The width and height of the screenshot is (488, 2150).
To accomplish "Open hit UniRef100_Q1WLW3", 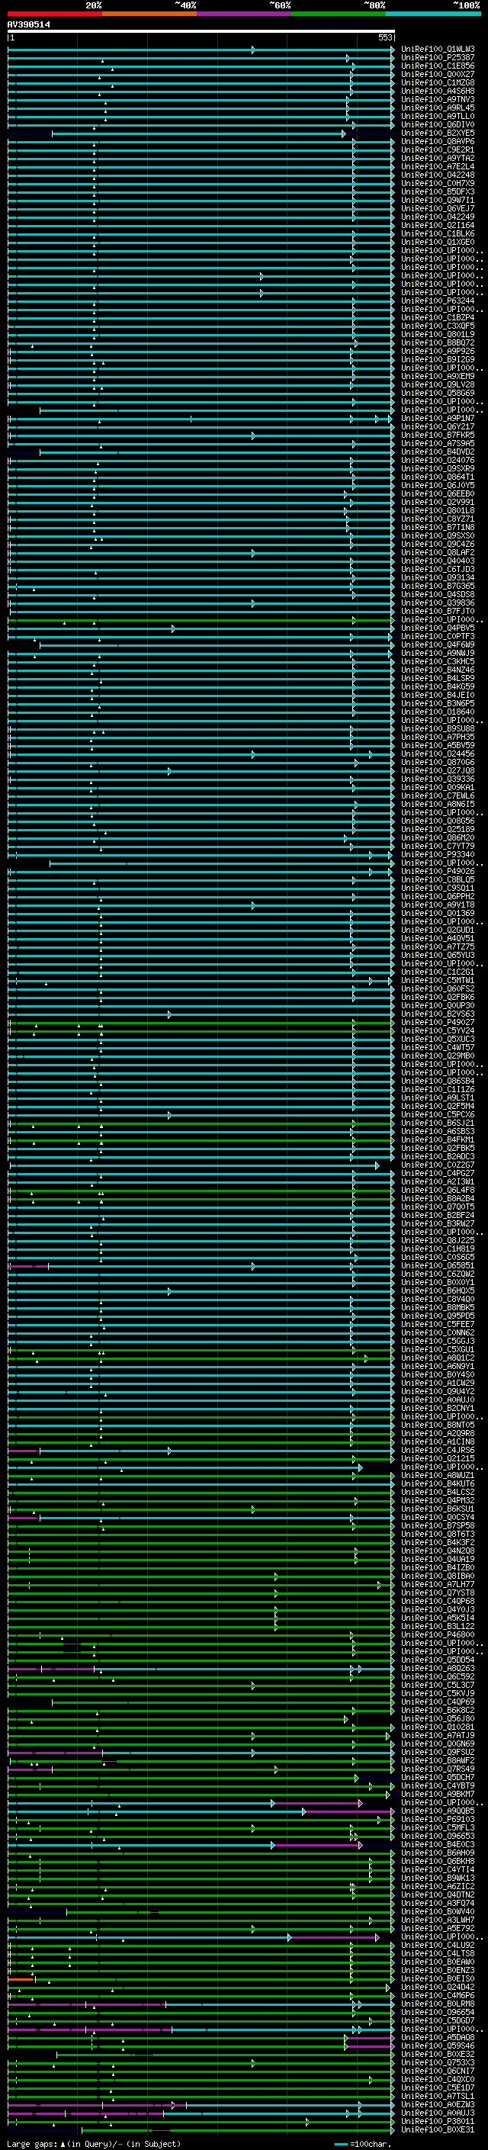I will [x=438, y=50].
